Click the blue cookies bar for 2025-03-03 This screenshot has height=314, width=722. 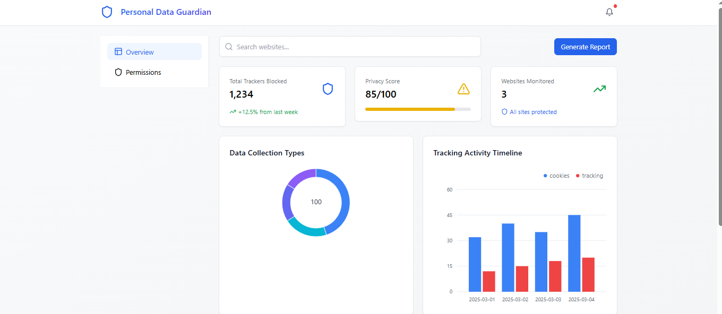(541, 261)
